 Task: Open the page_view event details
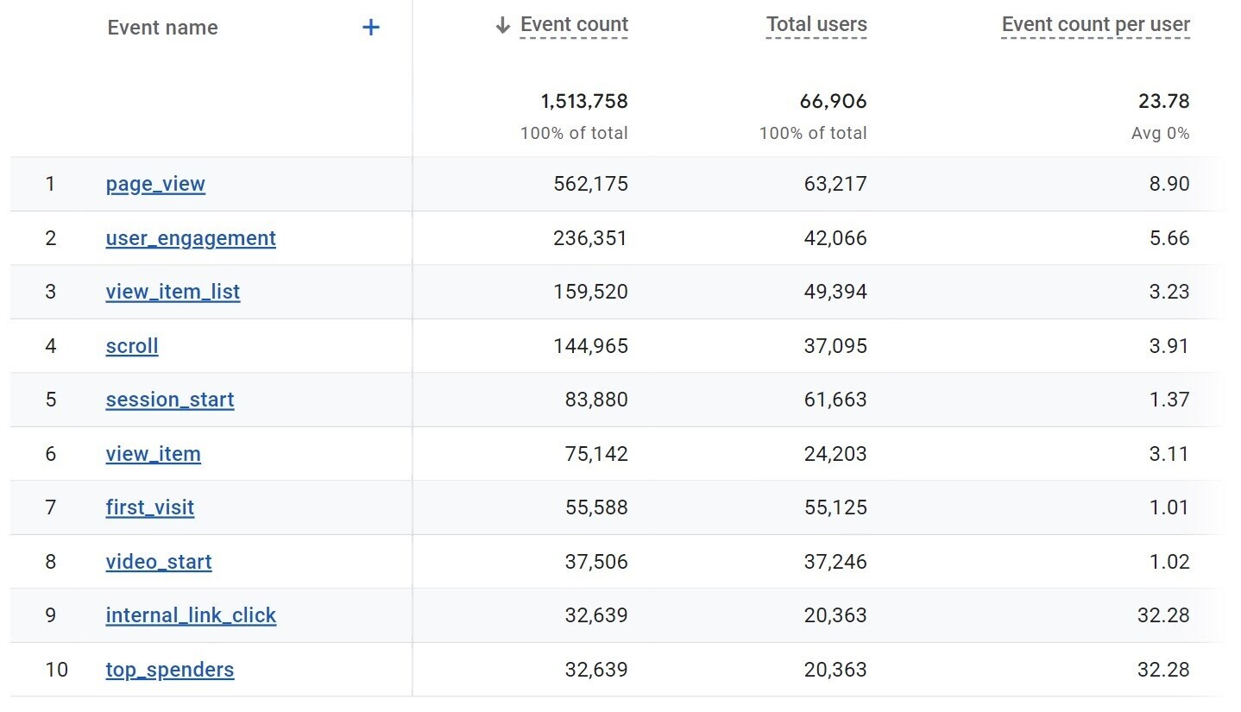point(154,184)
